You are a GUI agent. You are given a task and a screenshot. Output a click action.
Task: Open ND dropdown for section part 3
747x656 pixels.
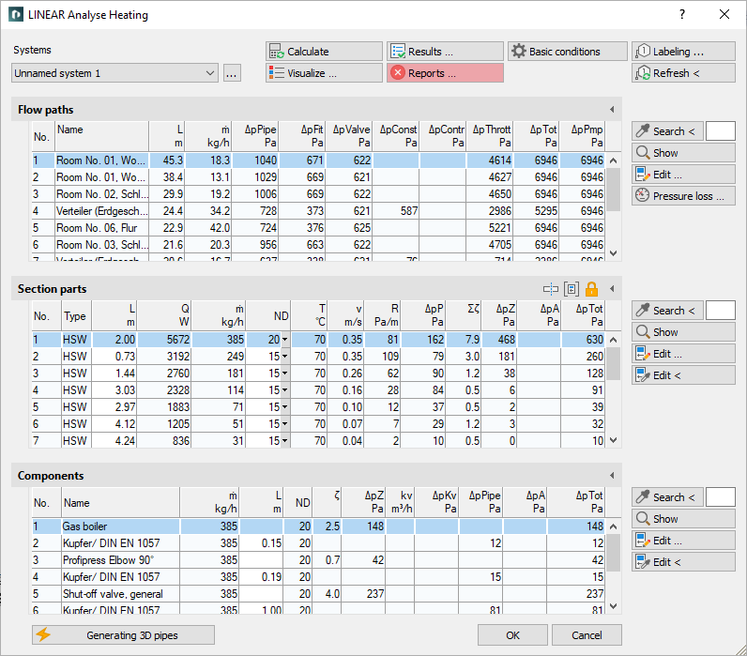pos(285,373)
